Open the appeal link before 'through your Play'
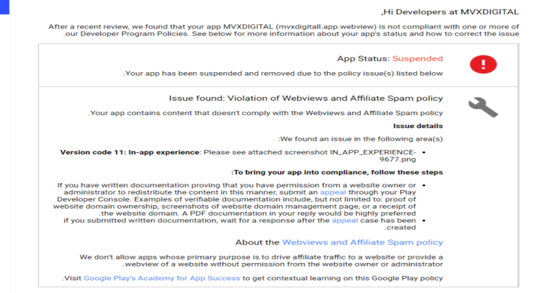536x293 pixels. (332, 193)
